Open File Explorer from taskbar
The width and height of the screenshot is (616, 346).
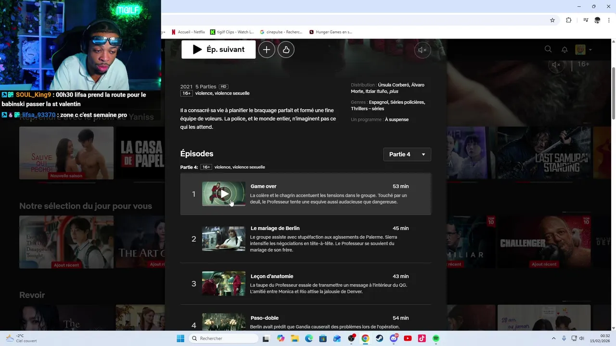pyautogui.click(x=295, y=338)
